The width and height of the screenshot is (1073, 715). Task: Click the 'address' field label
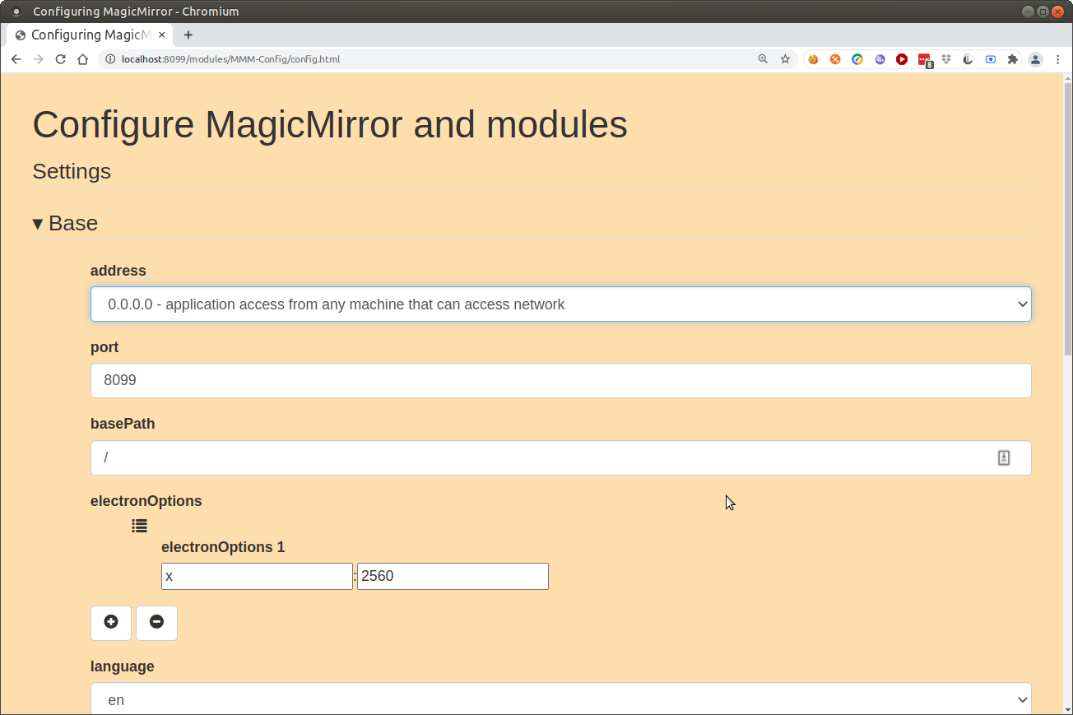tap(118, 271)
